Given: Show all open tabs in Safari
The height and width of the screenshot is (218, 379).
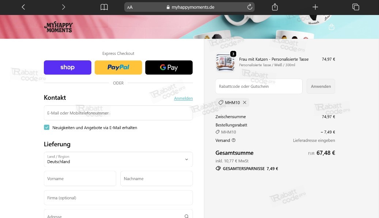Looking at the screenshot, I should point(355,7).
